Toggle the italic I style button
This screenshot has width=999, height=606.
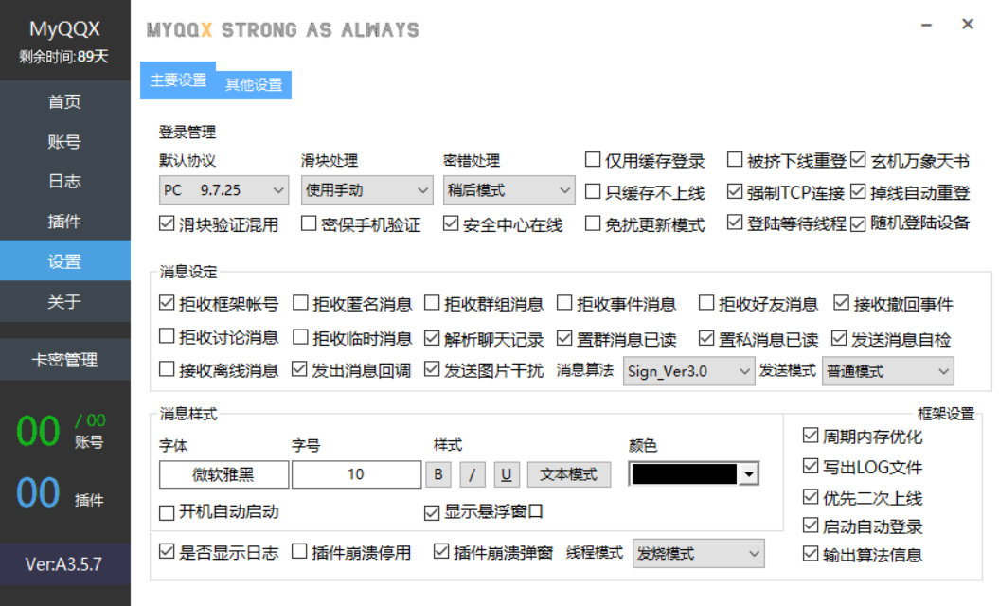tap(473, 474)
